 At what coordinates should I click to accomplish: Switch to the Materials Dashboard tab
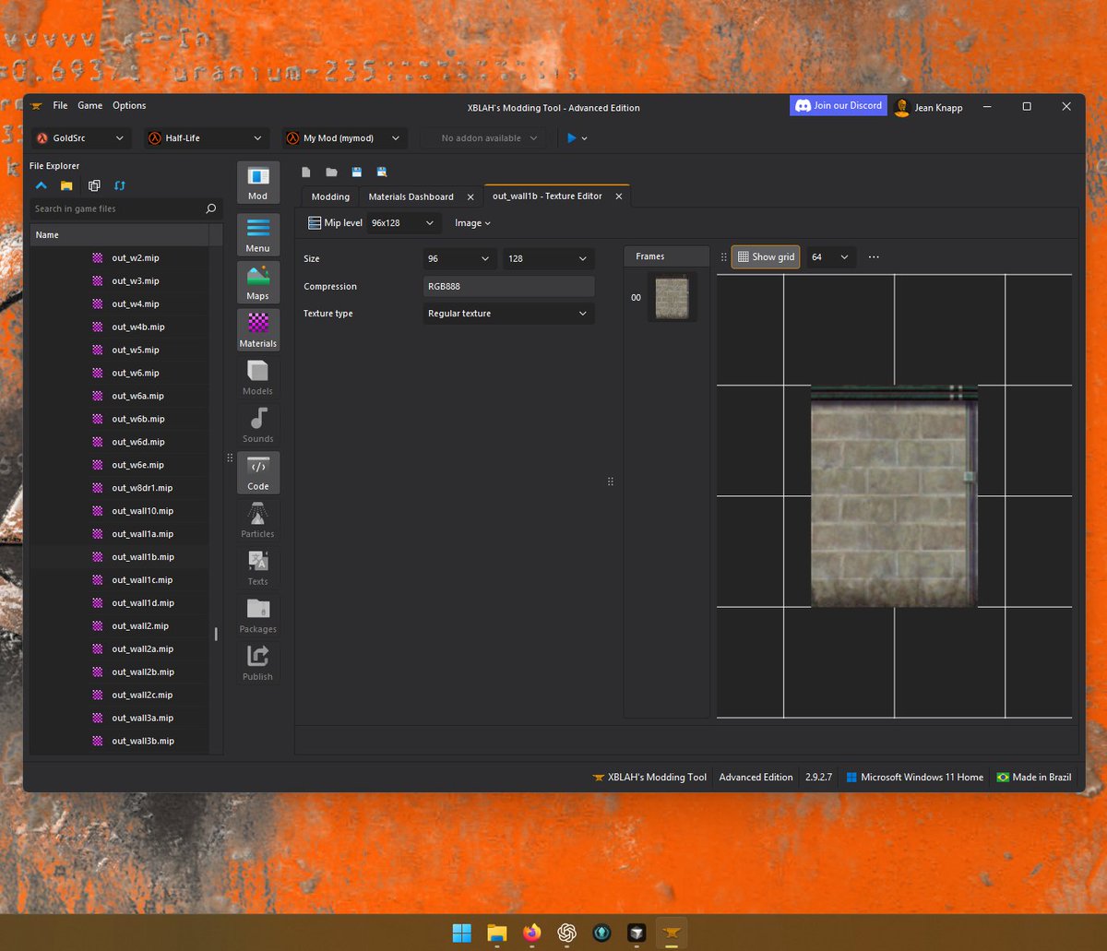[411, 196]
